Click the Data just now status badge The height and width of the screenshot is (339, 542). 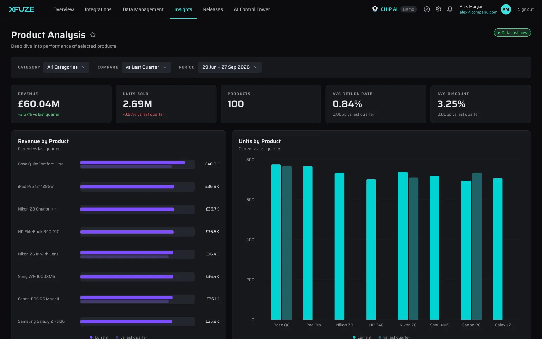[x=512, y=33]
